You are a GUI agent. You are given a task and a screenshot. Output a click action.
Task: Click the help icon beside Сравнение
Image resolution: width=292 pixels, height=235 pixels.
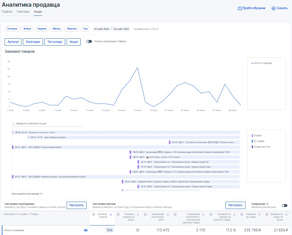267,204
